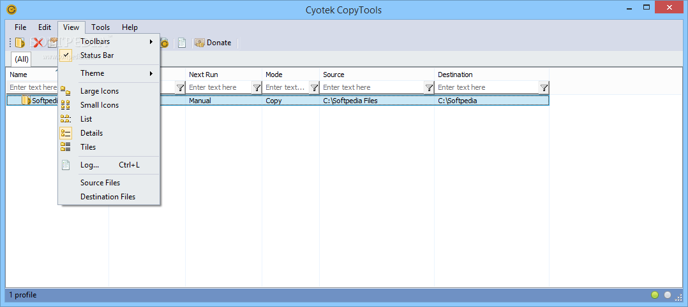Click the Donate icon in toolbar
The height and width of the screenshot is (307, 688).
point(200,43)
